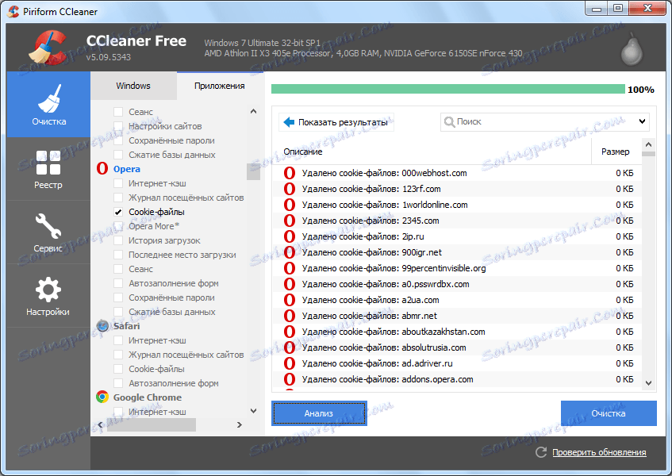Screen dimensions: 672x476
Task: Click the CCleaner logo in the header
Action: tap(48, 47)
